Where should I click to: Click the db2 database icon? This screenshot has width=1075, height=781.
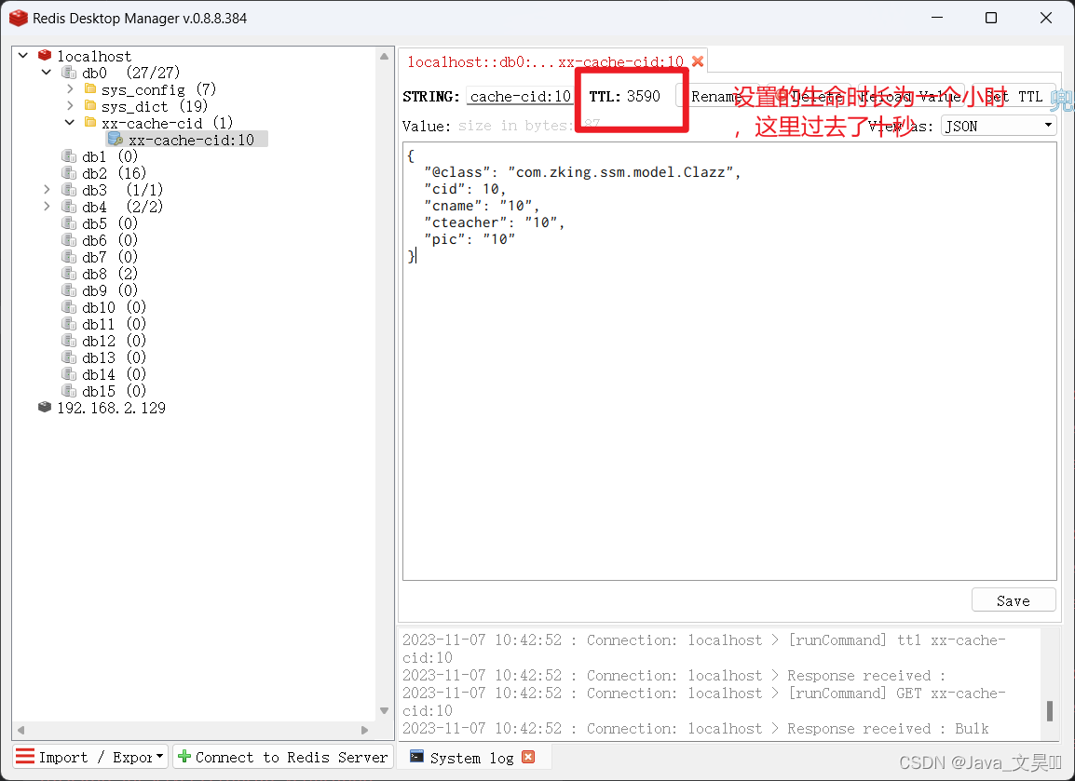[69, 173]
